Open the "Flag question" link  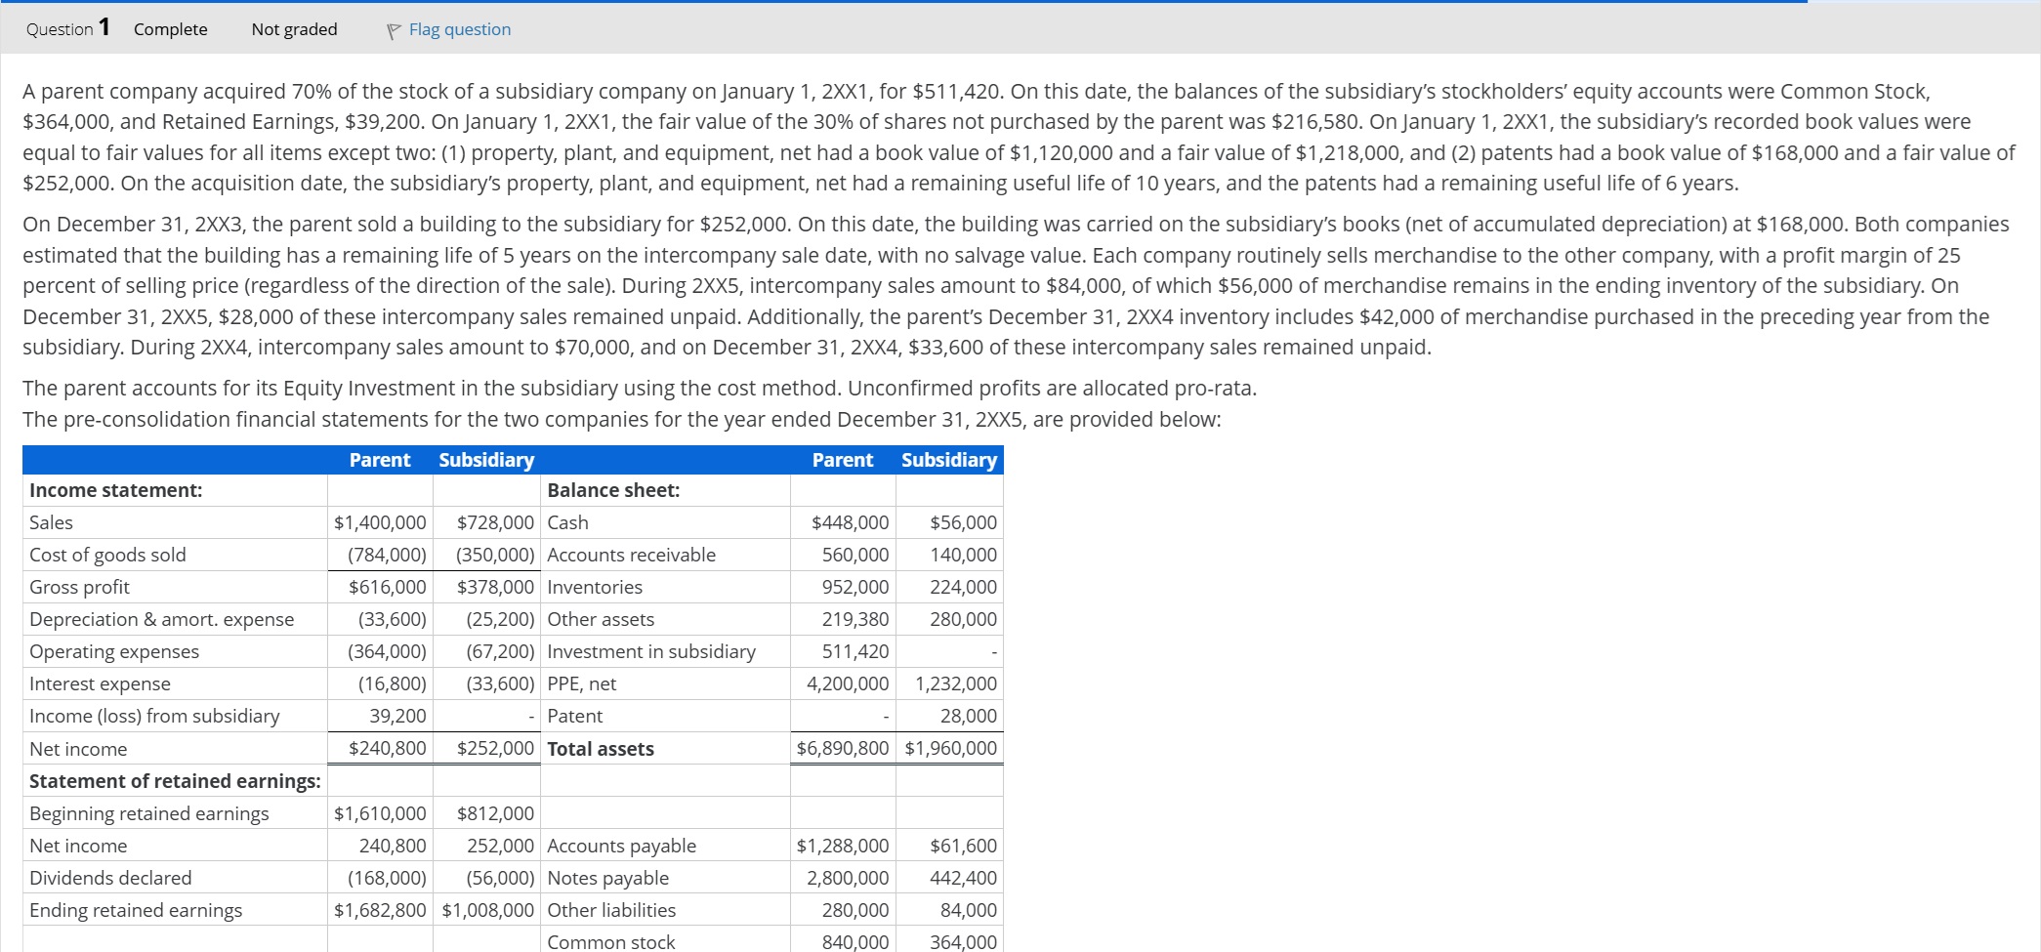tap(459, 29)
